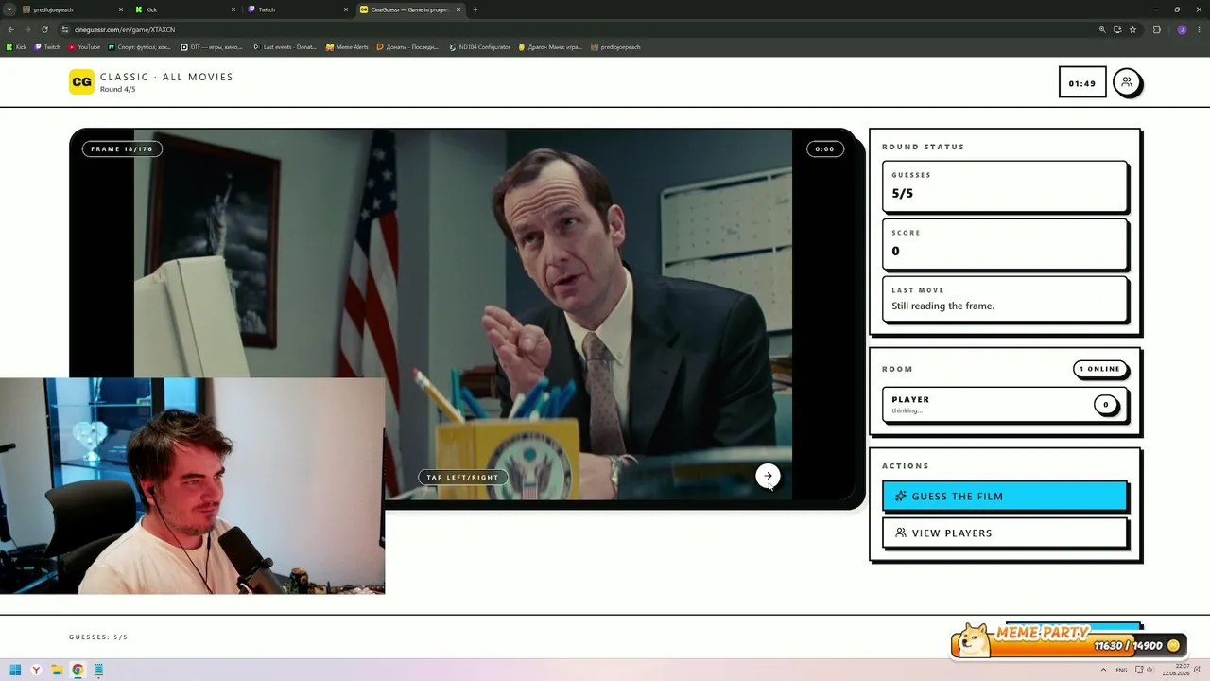Open the Спорт: футбол bookmark
Image resolution: width=1210 pixels, height=681 pixels.
(140, 47)
